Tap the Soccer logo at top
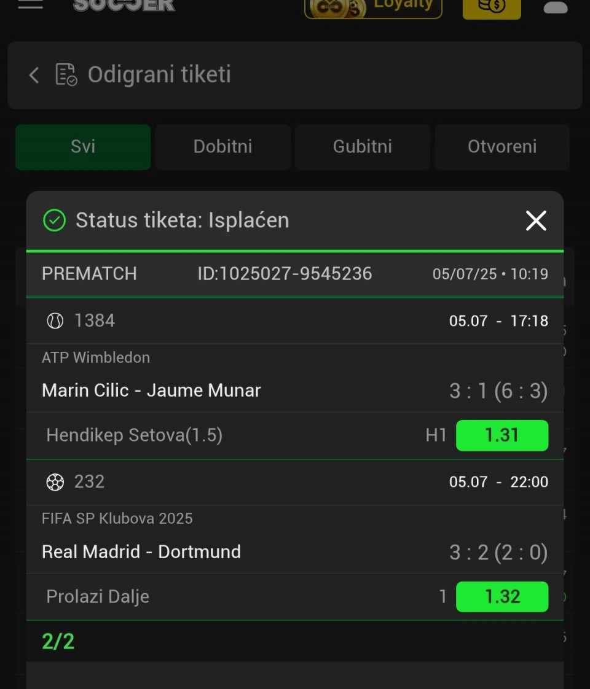 124,6
